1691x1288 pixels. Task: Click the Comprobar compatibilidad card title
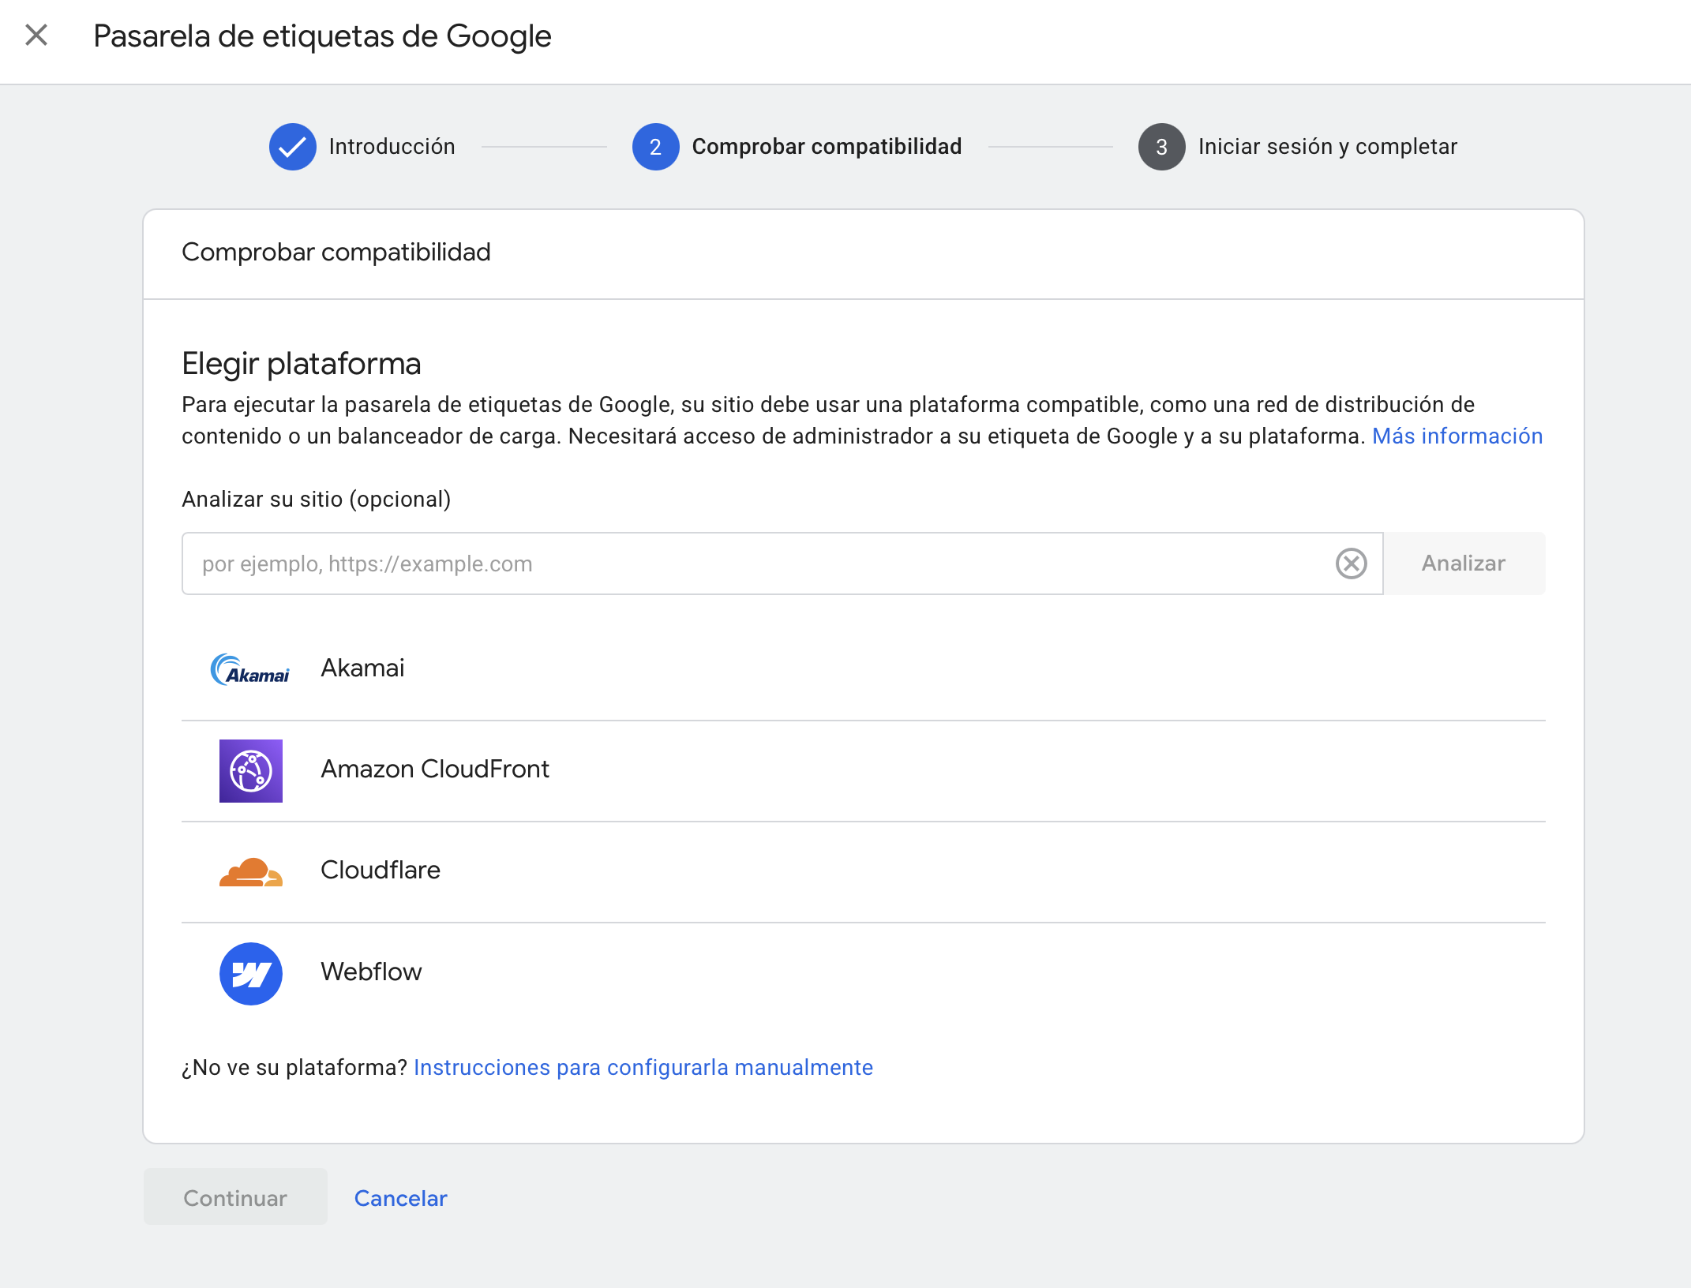336,253
